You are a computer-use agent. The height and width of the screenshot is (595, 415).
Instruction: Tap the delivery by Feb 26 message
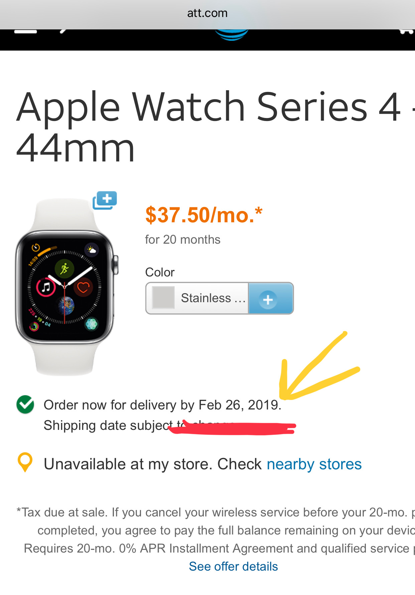coord(163,405)
